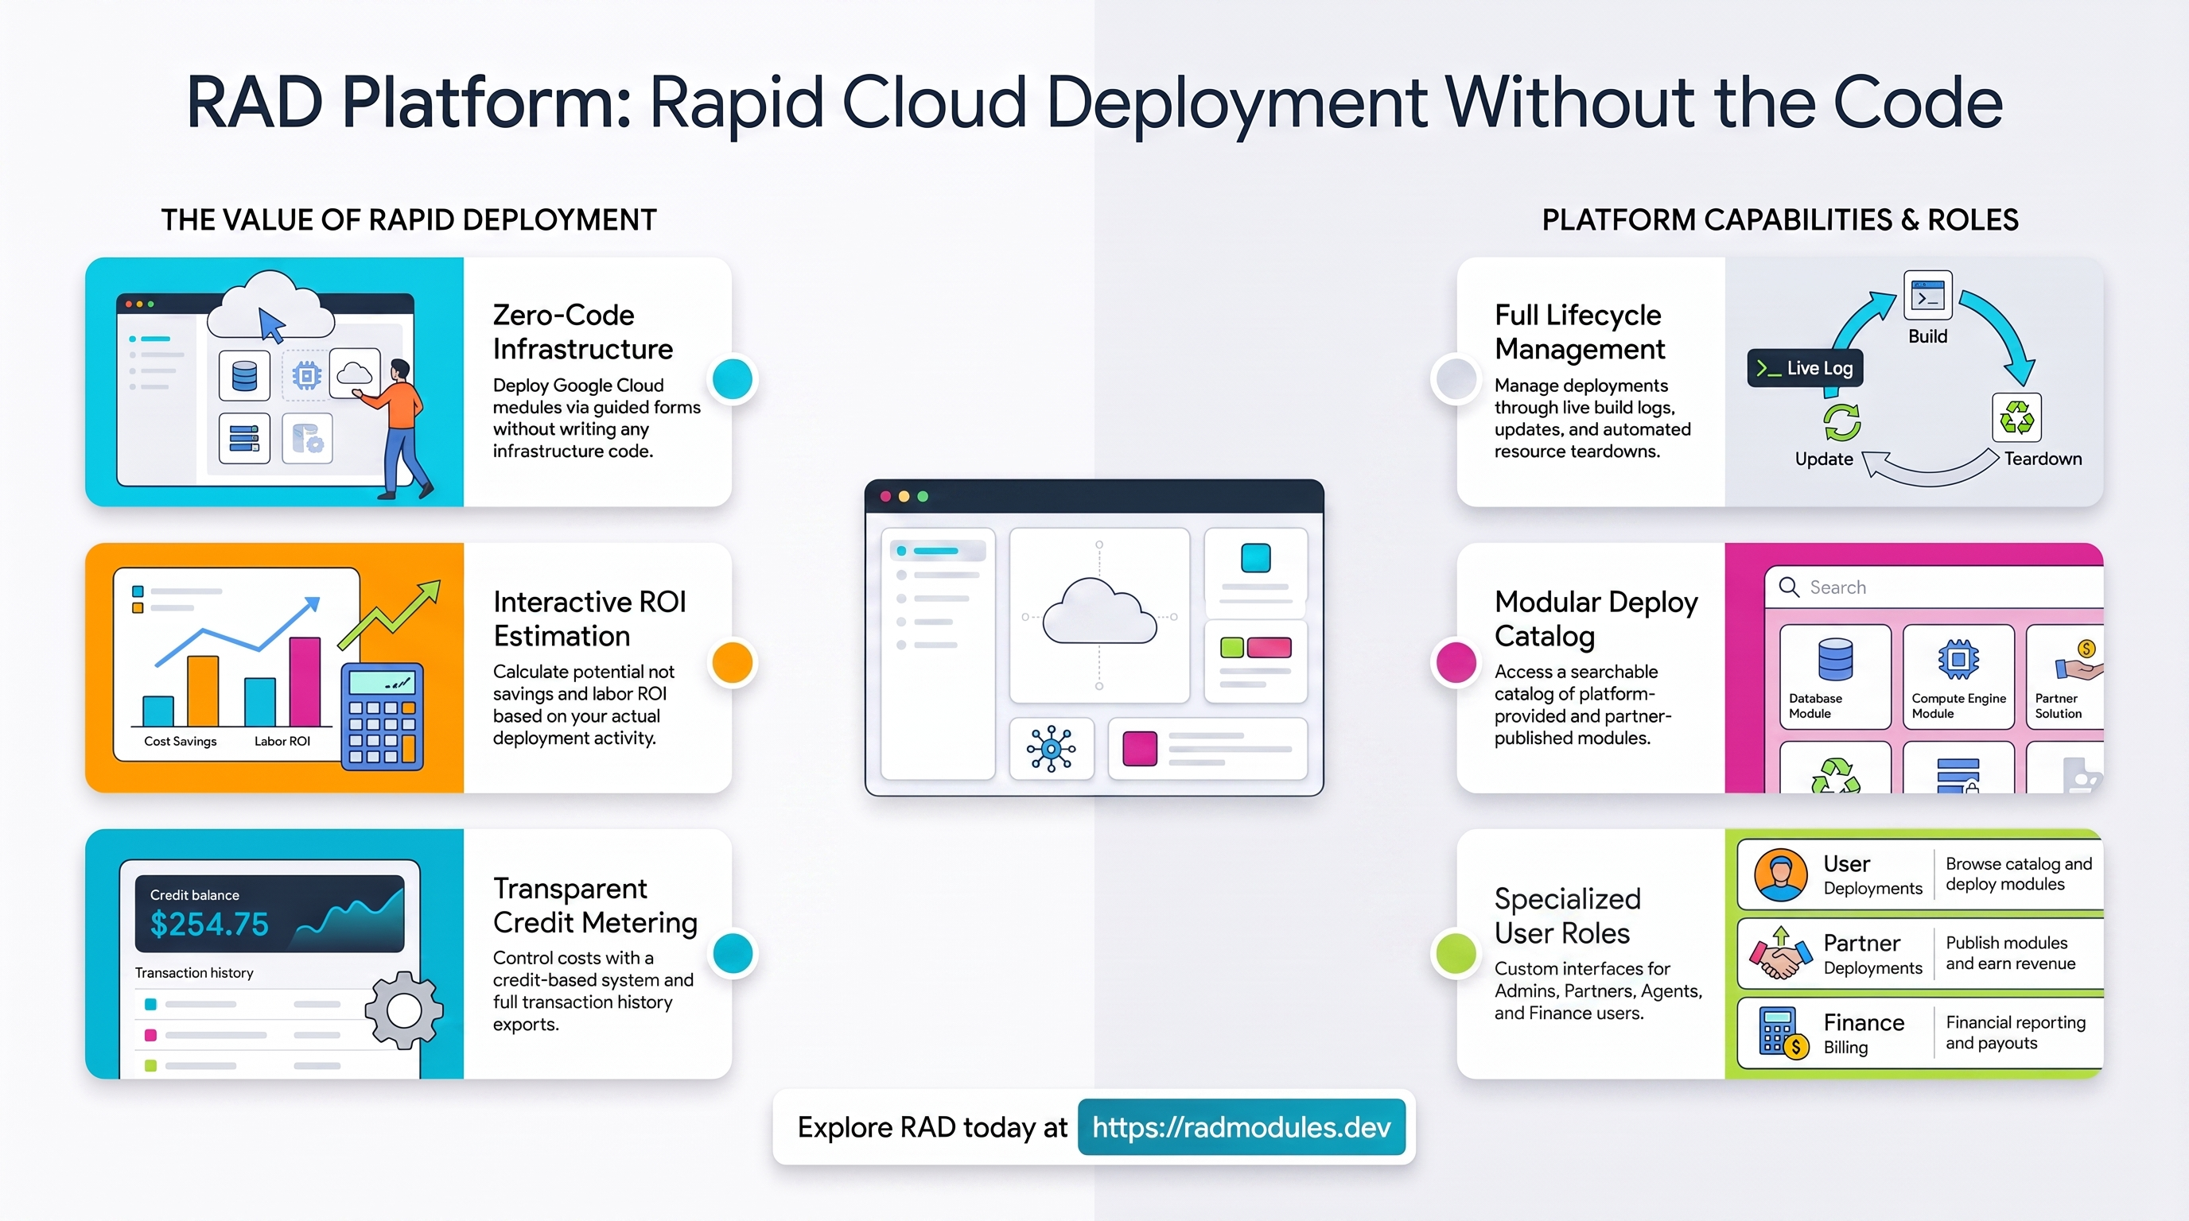Click the storage settings tile in Zero-Code illustration
2189x1221 pixels.
tap(308, 438)
